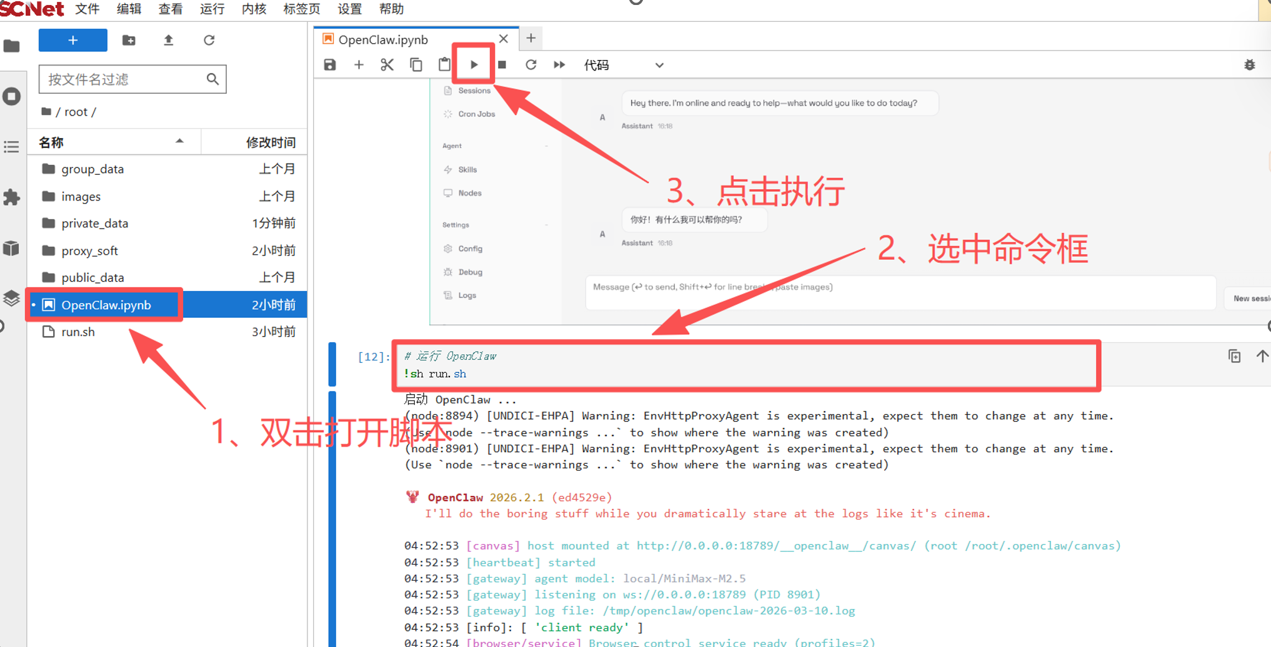1271x647 pixels.
Task: Create a new folder in file browser
Action: 129,41
